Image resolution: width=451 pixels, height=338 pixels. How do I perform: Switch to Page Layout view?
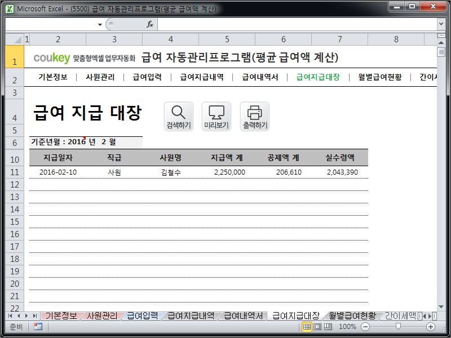[x=317, y=327]
